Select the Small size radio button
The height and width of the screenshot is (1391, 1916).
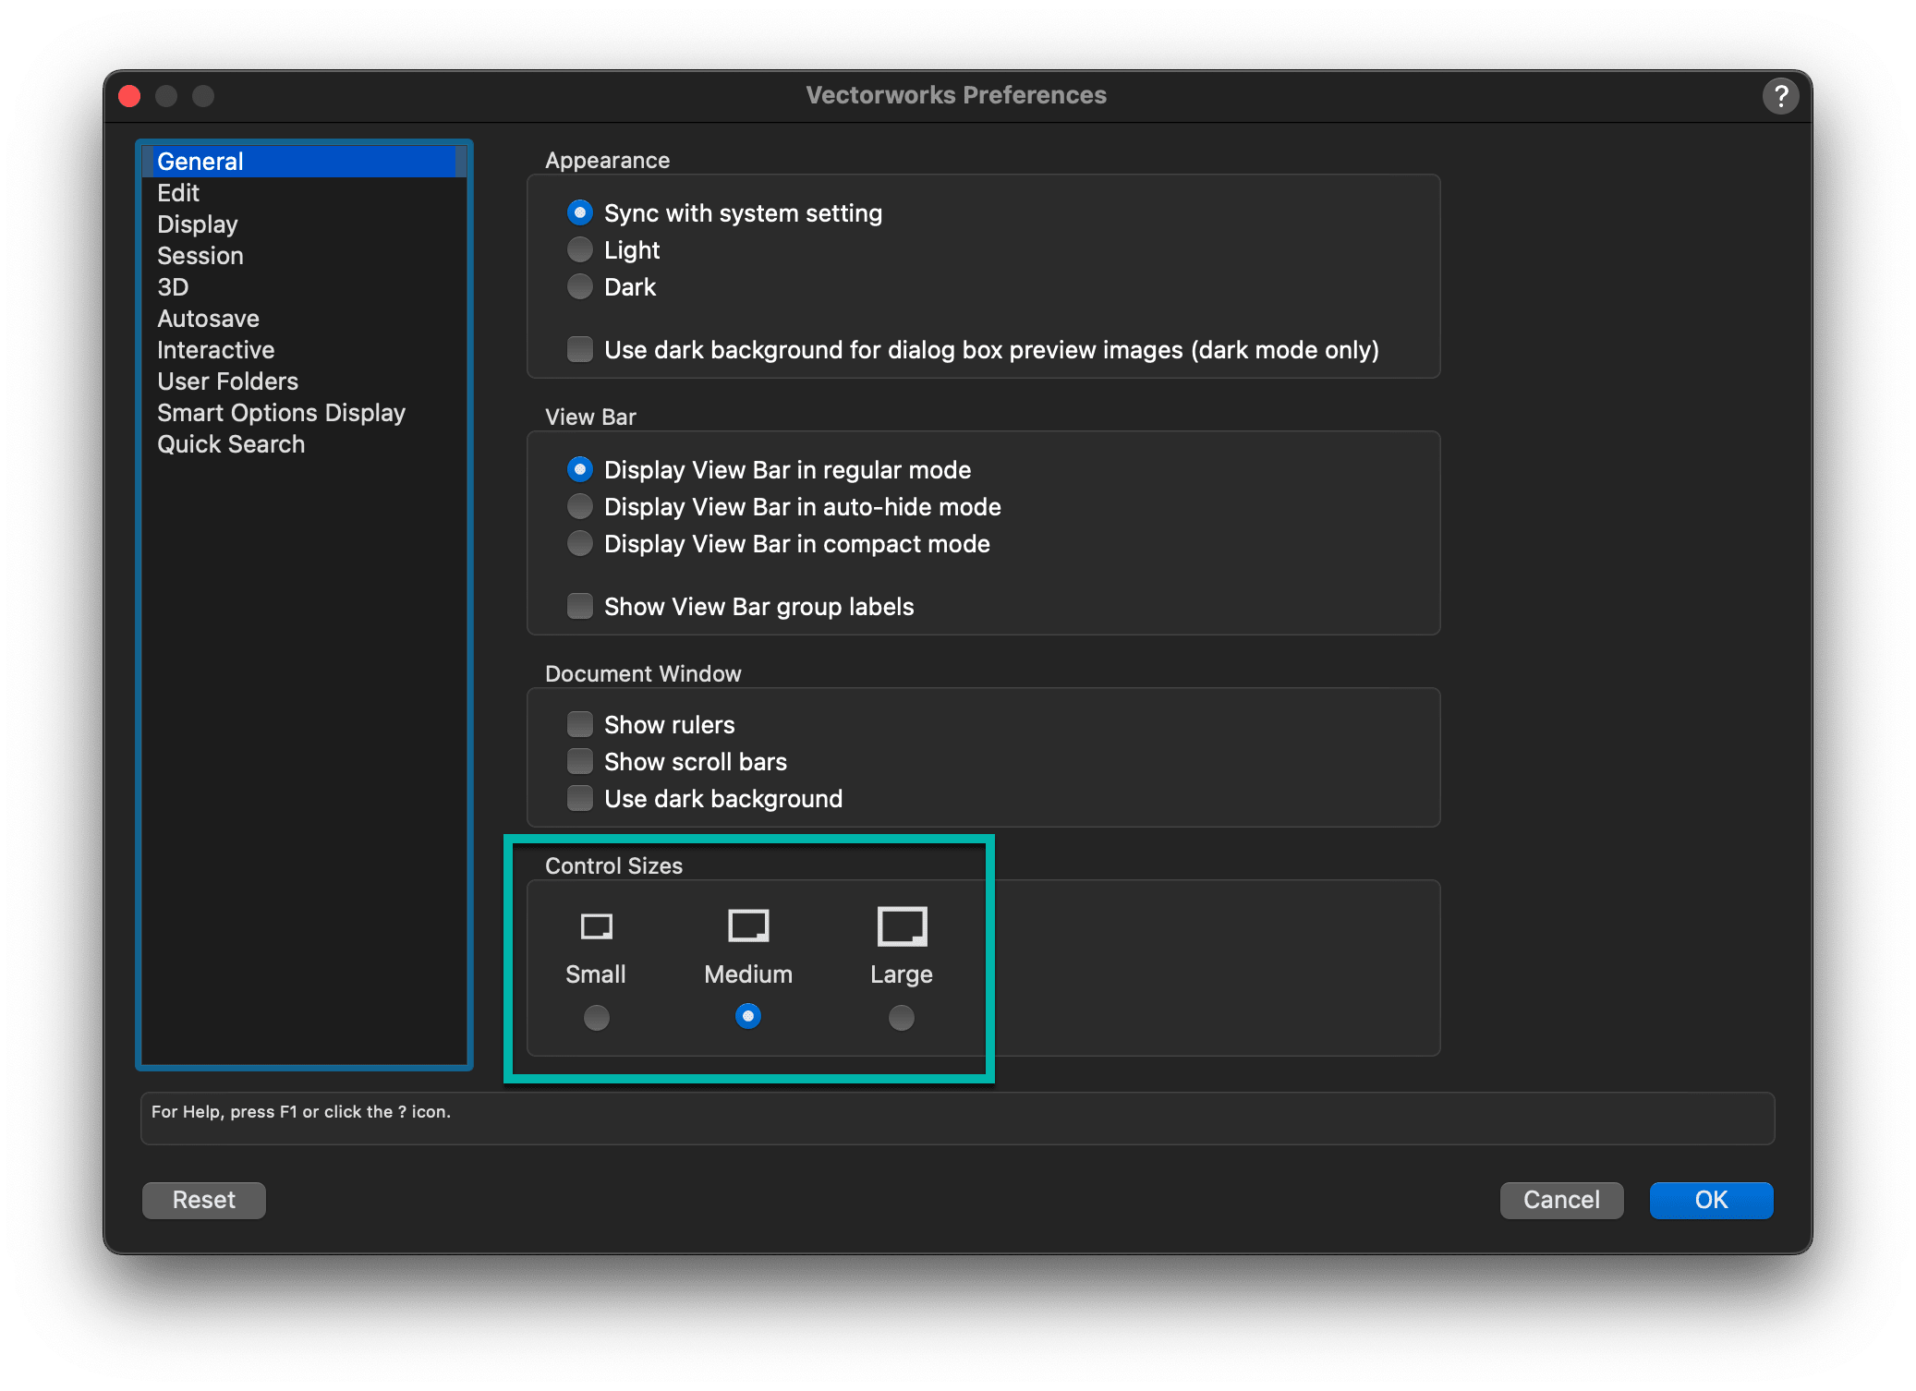click(597, 1018)
